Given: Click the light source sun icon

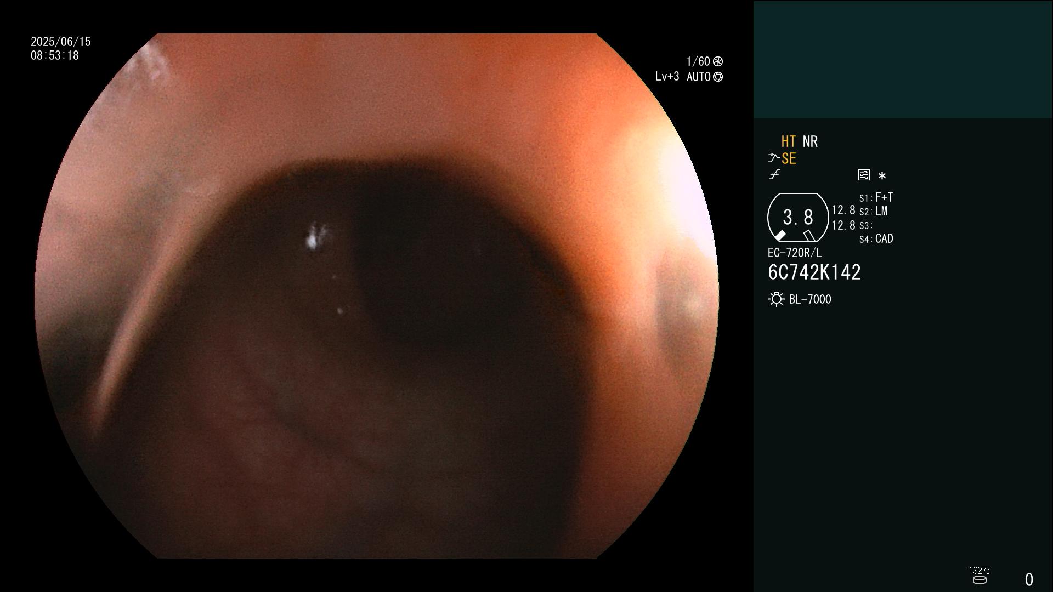Looking at the screenshot, I should click(x=776, y=299).
